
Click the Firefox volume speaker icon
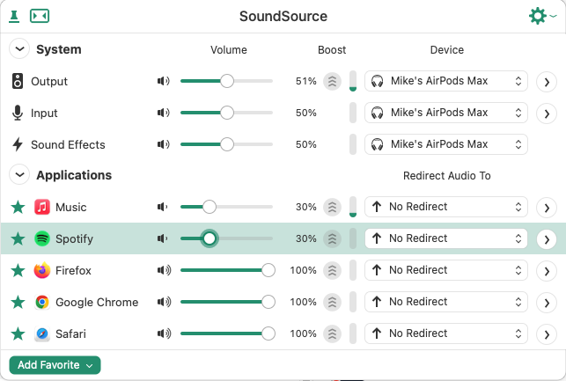click(x=163, y=270)
